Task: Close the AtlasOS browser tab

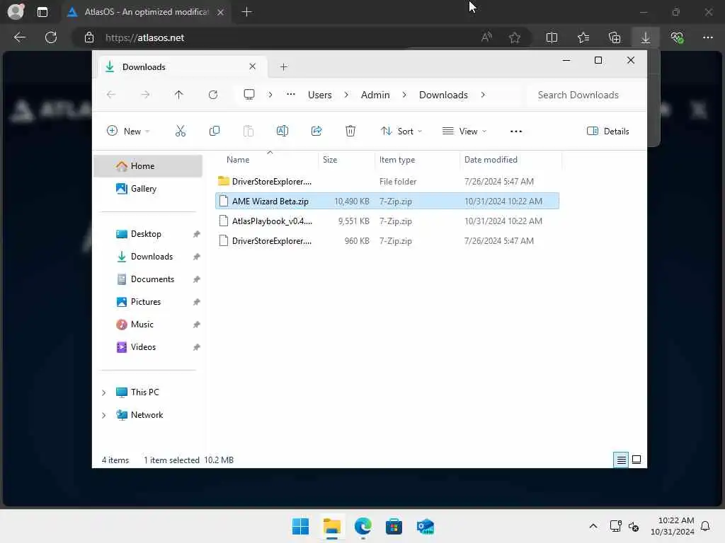Action: click(x=221, y=12)
